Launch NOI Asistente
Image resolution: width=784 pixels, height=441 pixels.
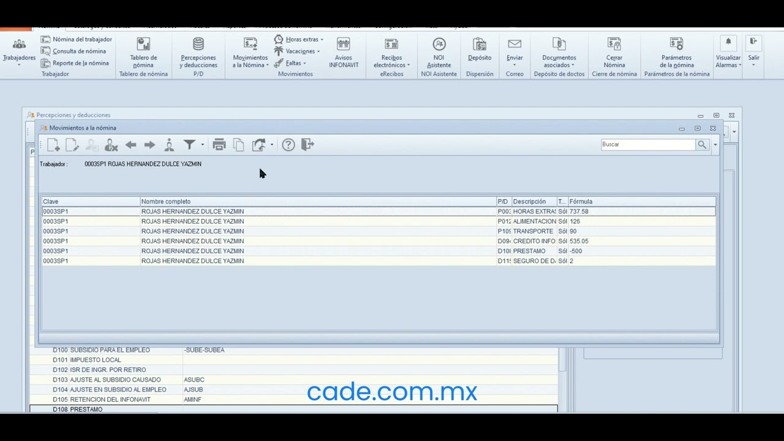[439, 52]
